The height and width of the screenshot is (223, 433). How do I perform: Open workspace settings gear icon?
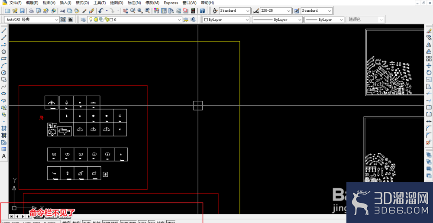(63, 19)
